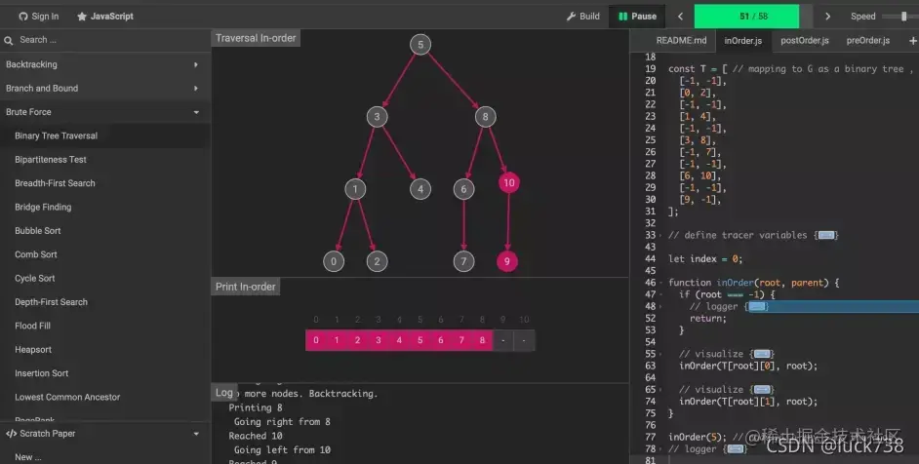Click the Traversal In-order panel title

click(x=256, y=38)
